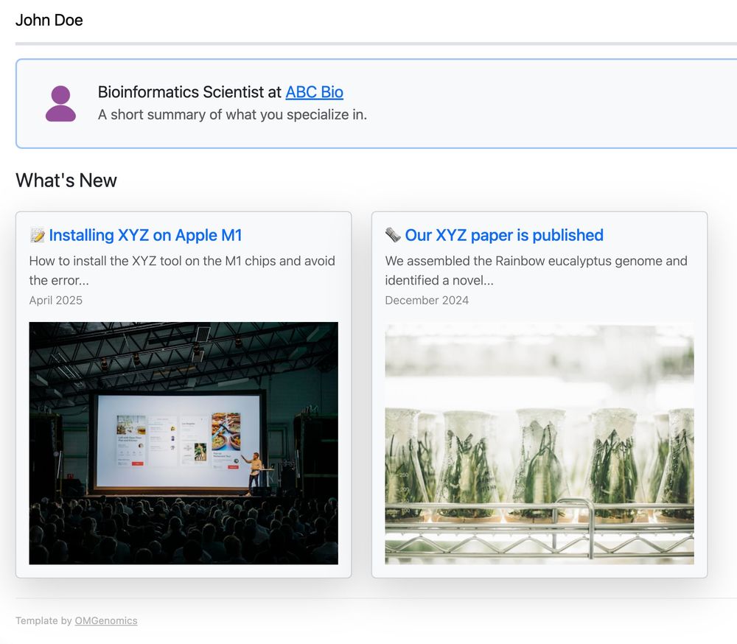Click the 'We assembled the Rainbow eucalyptus' excerpt
This screenshot has height=644, width=737.
536,270
